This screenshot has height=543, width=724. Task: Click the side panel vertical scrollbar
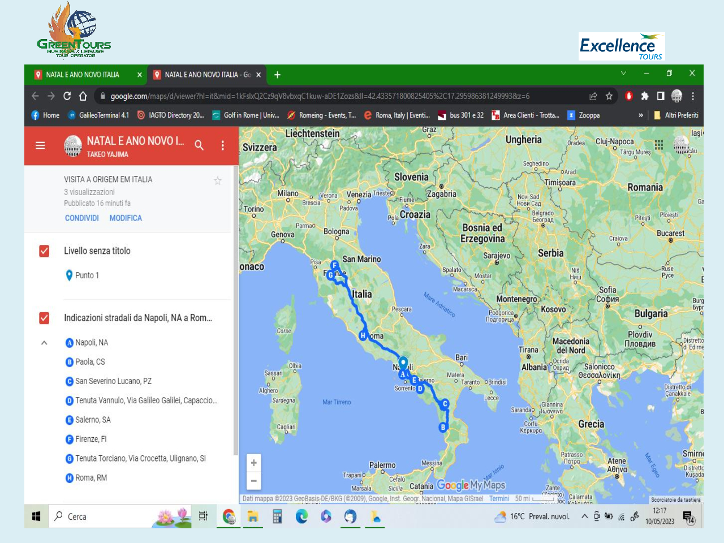pos(235,311)
